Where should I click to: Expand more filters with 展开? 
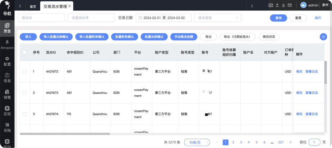tap(318, 18)
